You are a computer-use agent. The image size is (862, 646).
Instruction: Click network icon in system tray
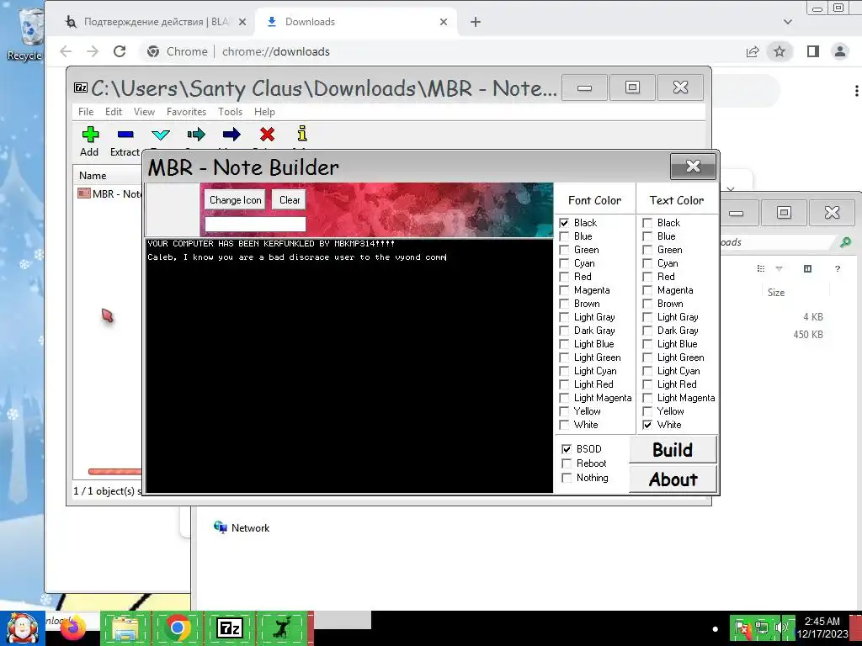pyautogui.click(x=761, y=627)
